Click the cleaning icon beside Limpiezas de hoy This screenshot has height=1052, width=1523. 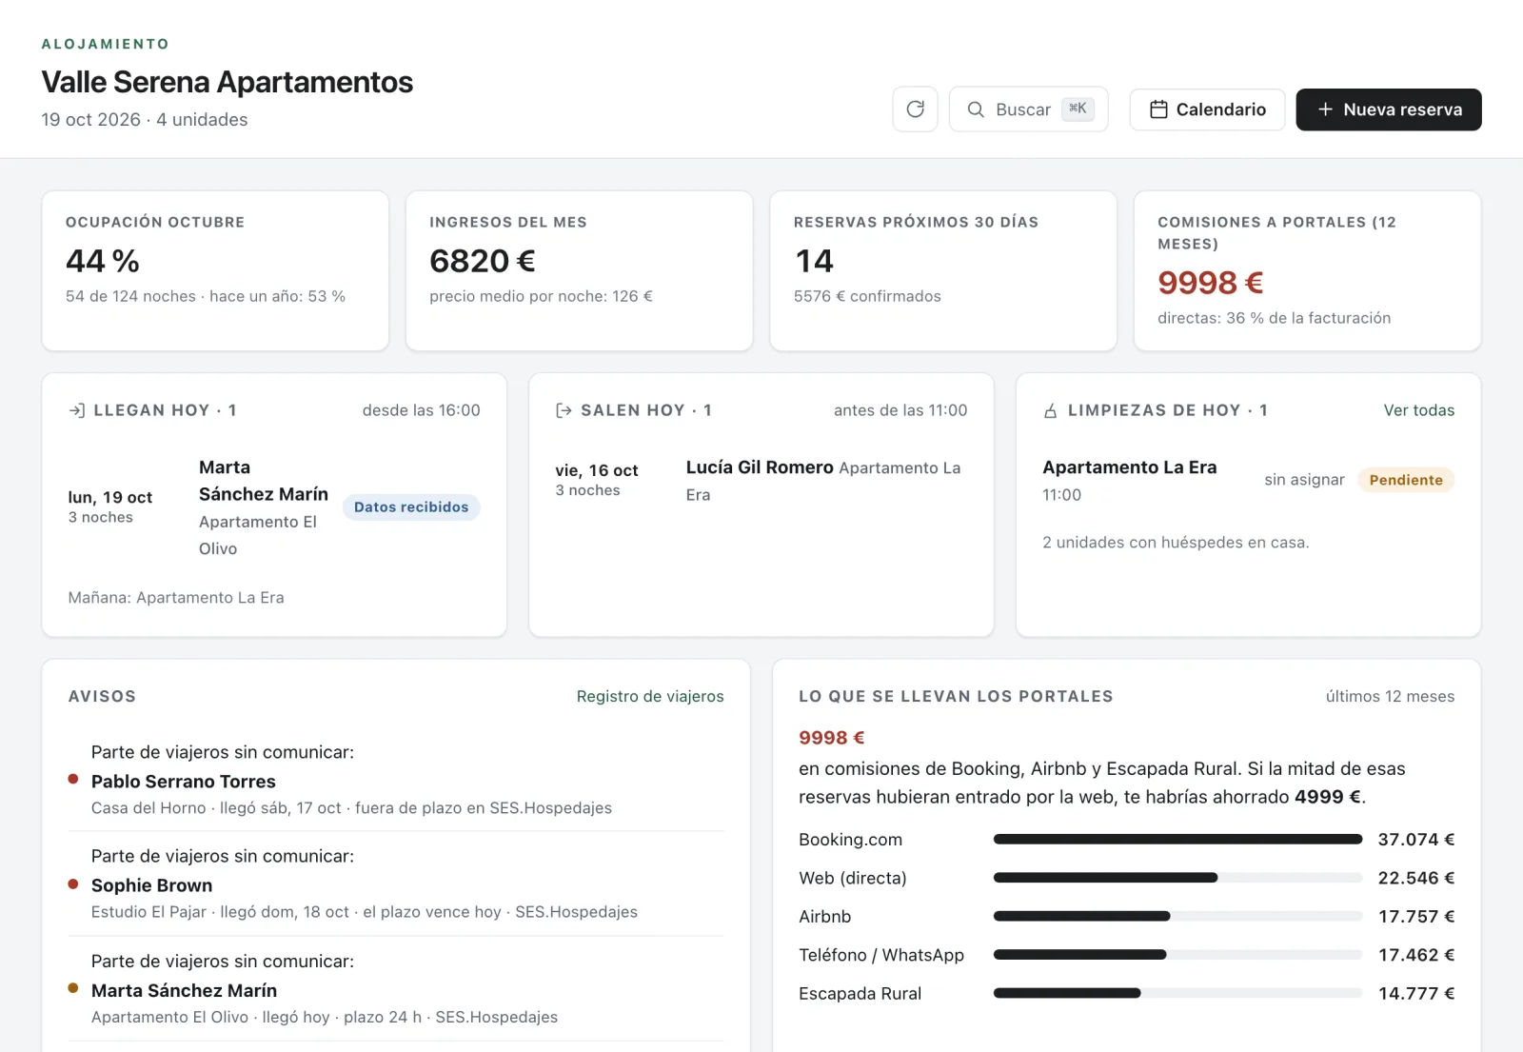point(1051,410)
